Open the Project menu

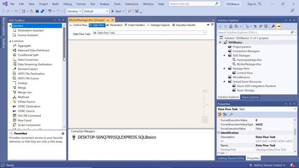click(x=43, y=4)
